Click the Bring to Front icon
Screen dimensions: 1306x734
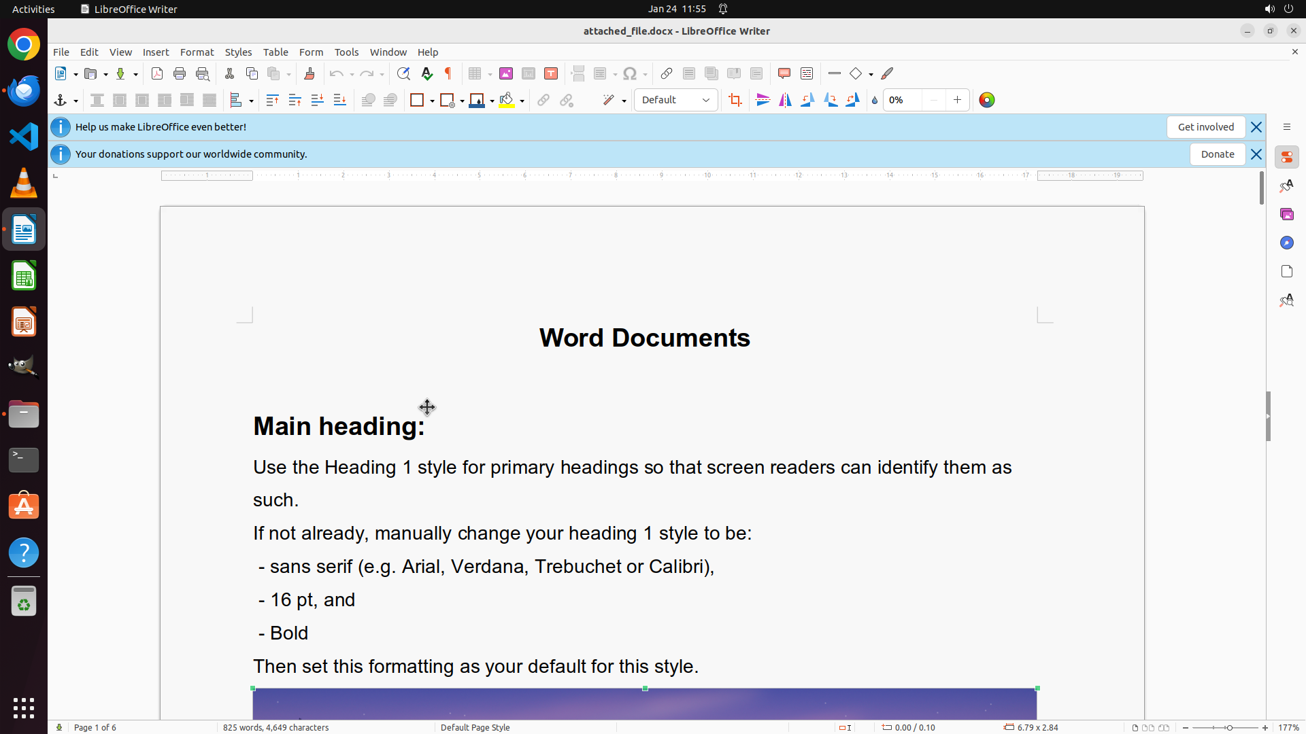point(272,100)
